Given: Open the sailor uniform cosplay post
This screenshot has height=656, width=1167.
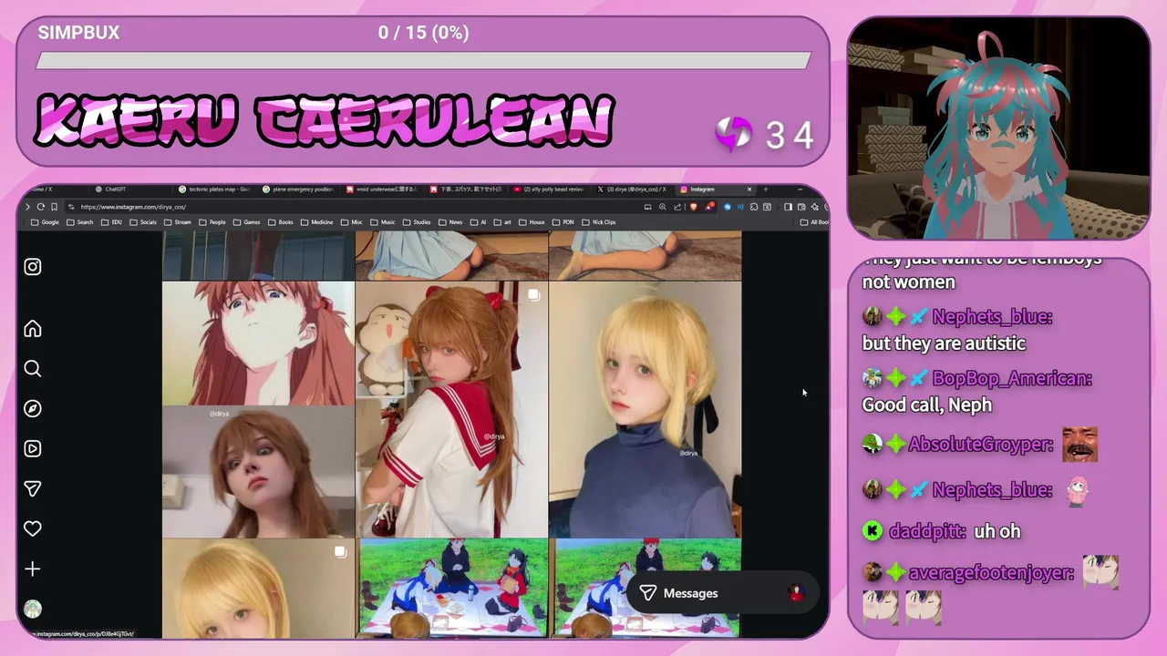Looking at the screenshot, I should pos(451,409).
